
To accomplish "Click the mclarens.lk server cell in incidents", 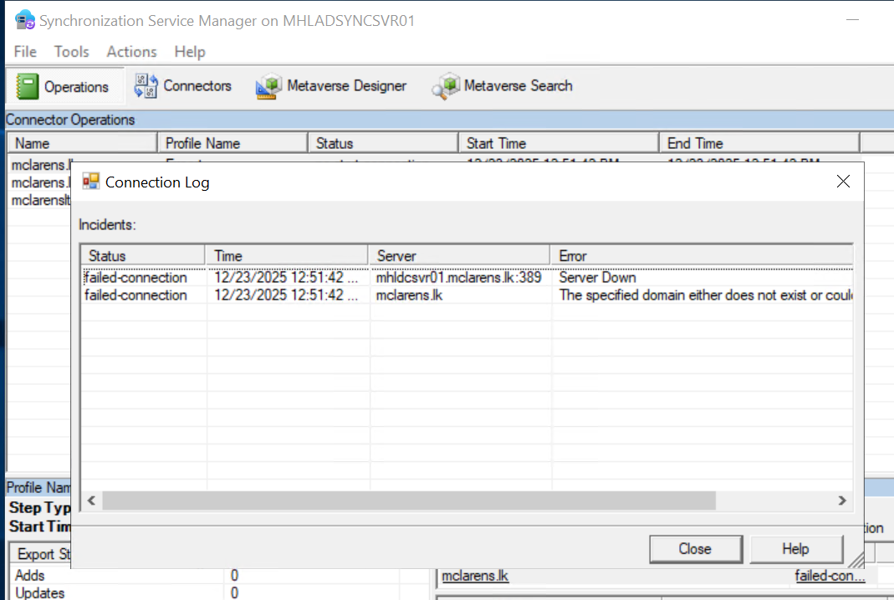I will click(x=409, y=295).
